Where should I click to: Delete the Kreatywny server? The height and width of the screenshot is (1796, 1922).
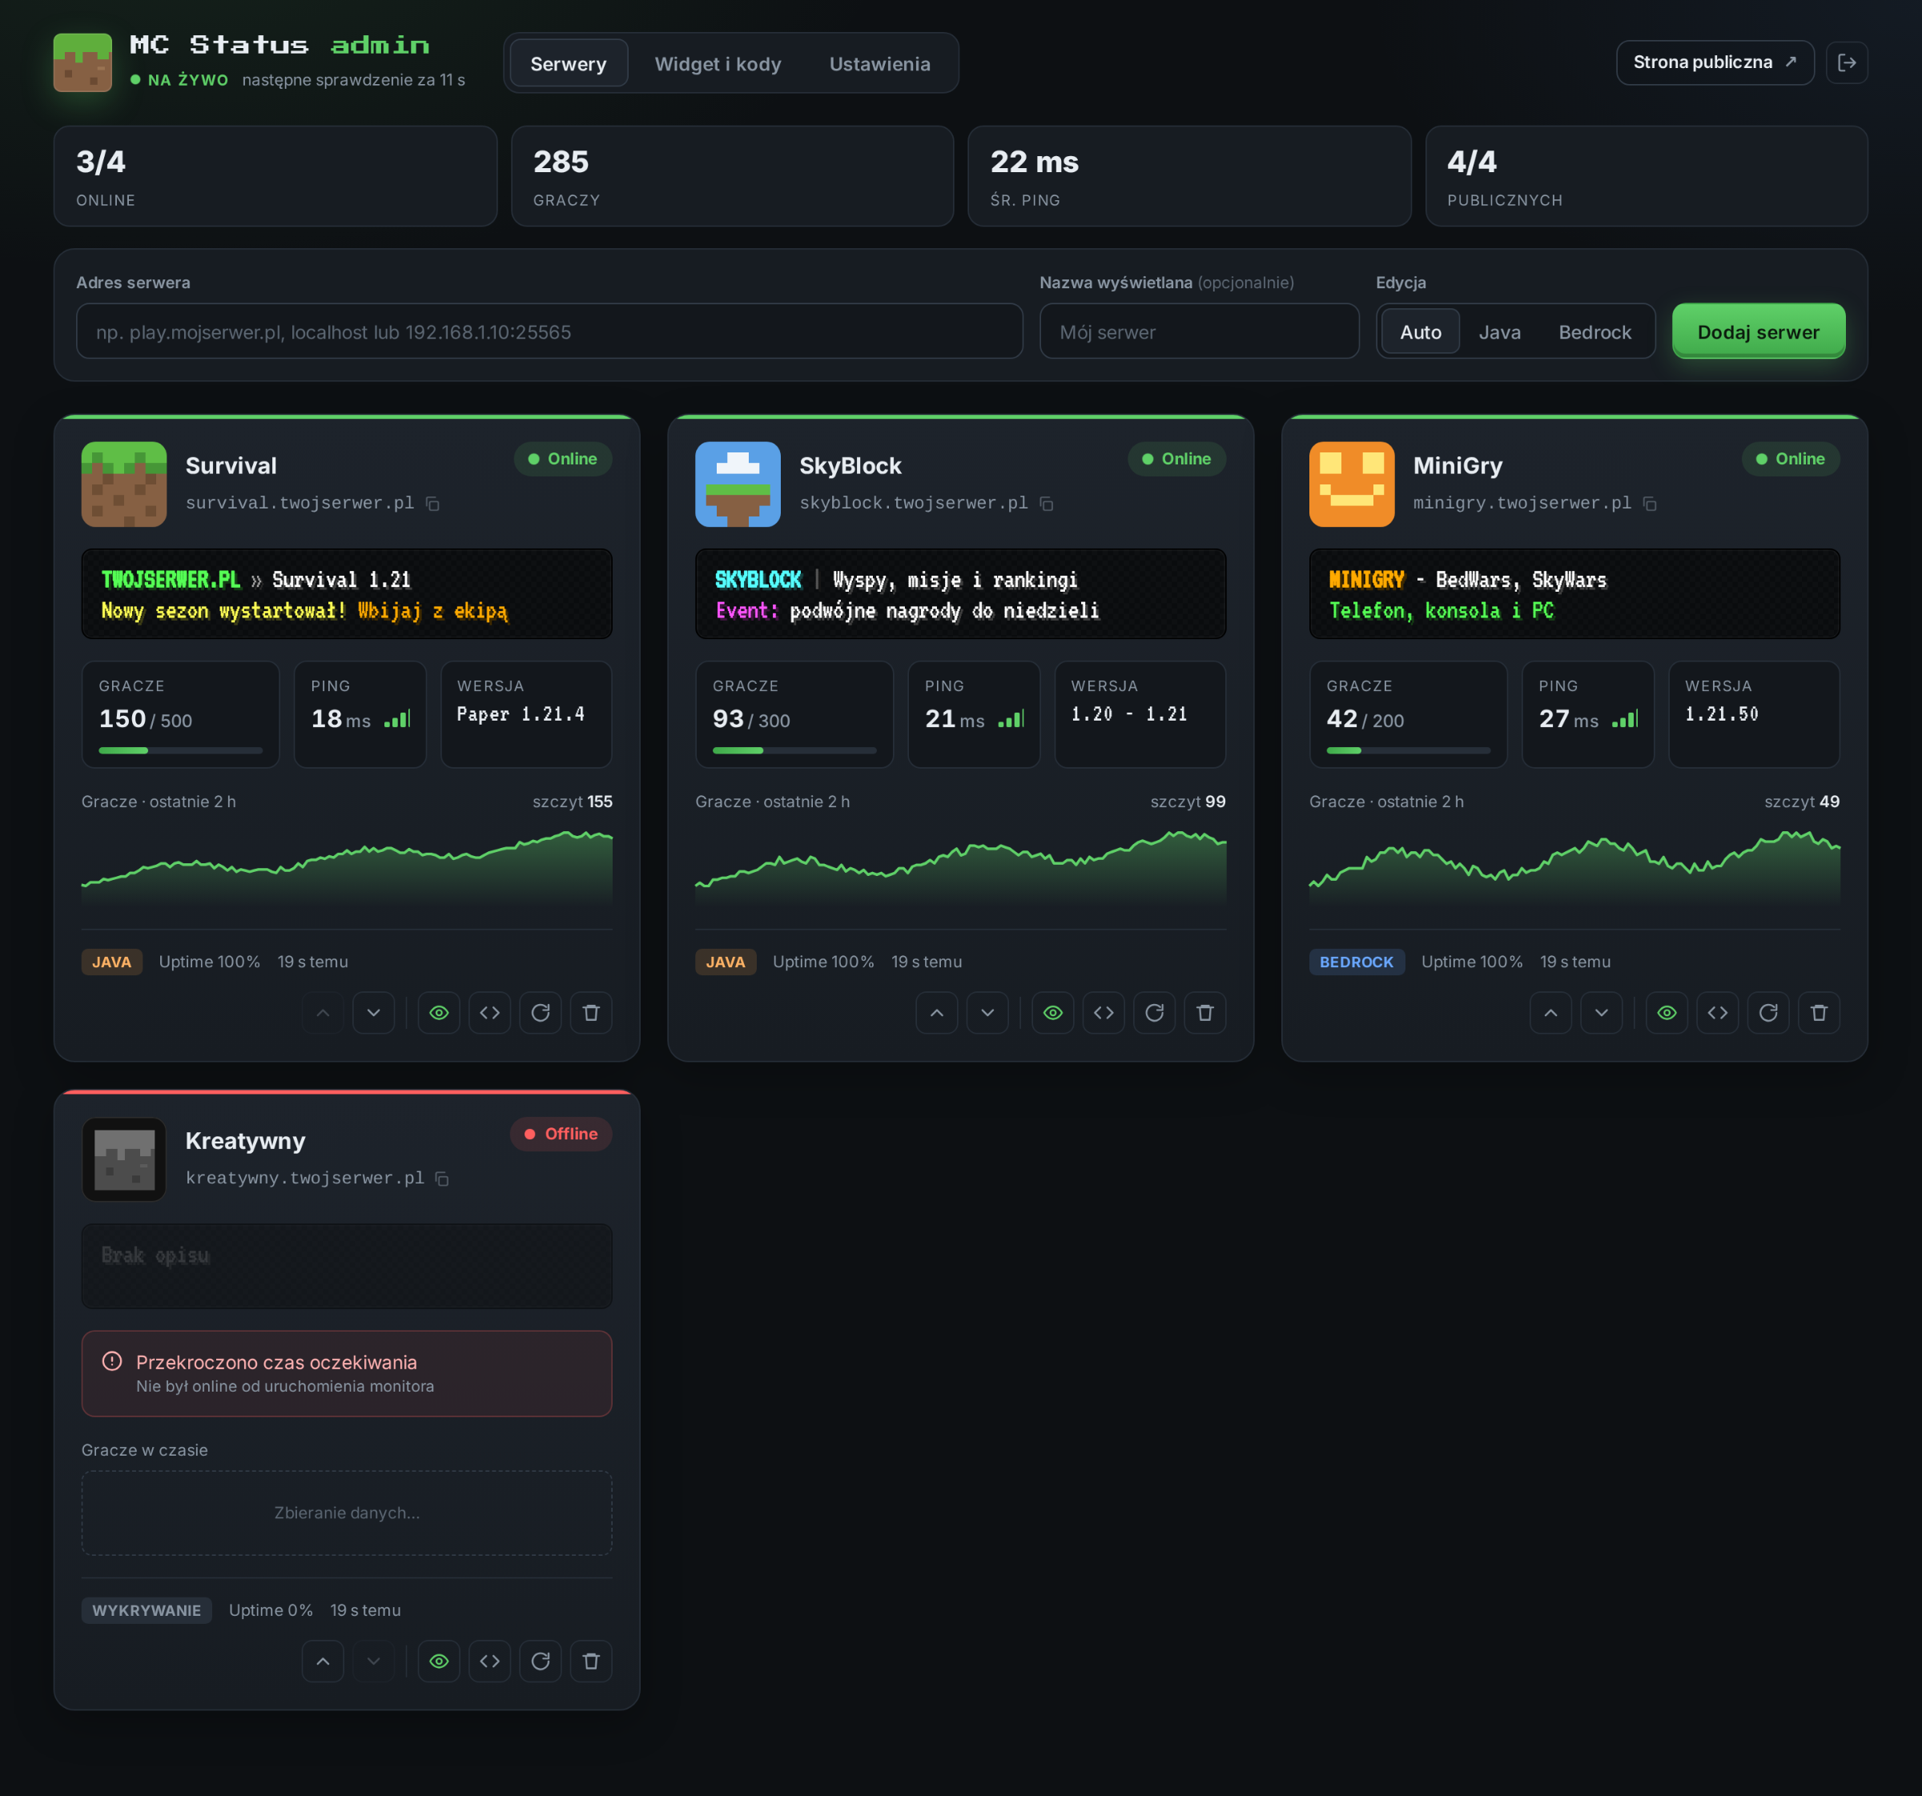point(592,1661)
